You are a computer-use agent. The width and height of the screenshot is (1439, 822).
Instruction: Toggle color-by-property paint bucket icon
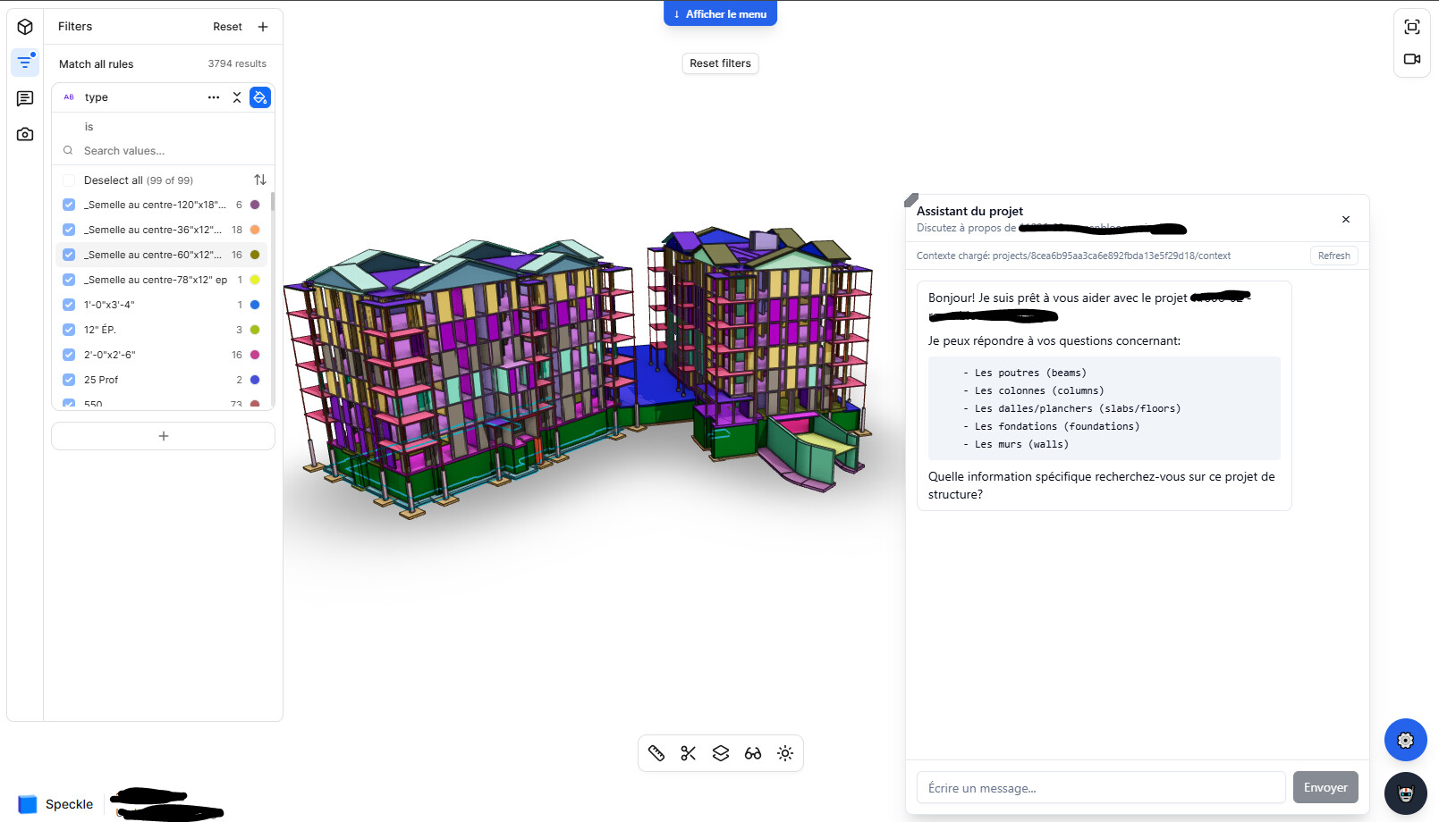(x=260, y=97)
